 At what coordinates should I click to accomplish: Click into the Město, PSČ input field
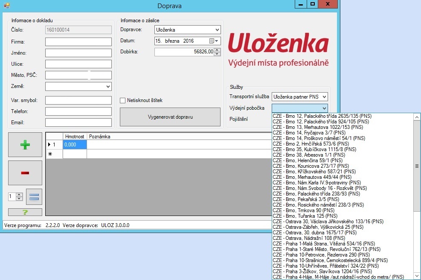[x=78, y=75]
